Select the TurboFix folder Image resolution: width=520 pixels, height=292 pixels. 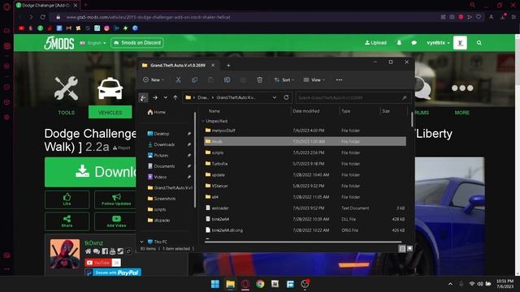[305, 164]
